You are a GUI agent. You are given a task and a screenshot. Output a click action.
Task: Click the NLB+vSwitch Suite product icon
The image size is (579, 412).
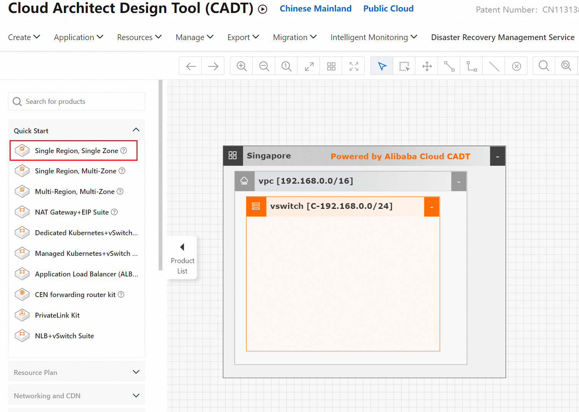(22, 336)
